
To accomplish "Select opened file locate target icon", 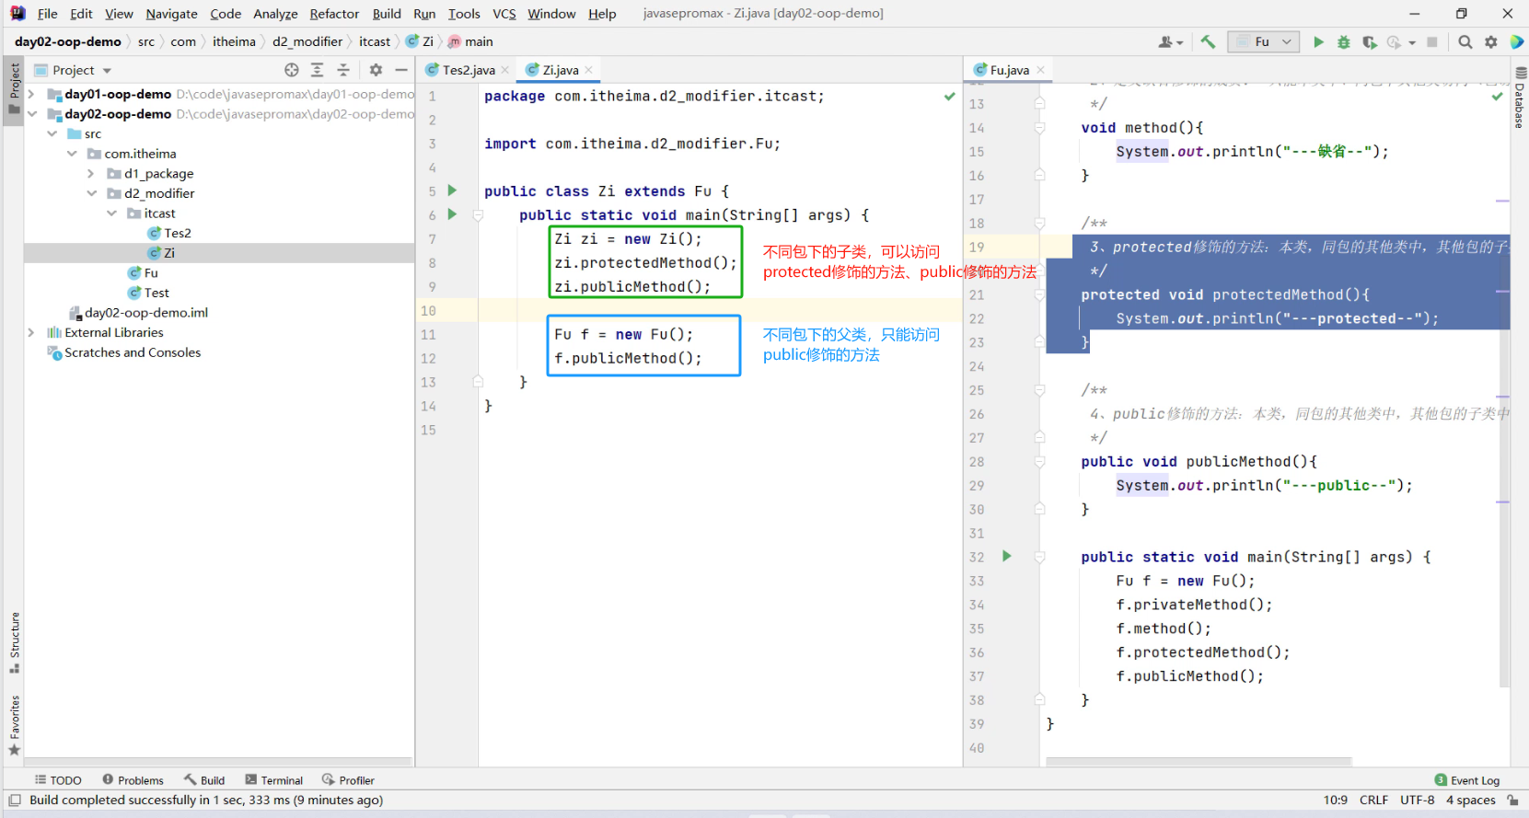I will pos(292,70).
